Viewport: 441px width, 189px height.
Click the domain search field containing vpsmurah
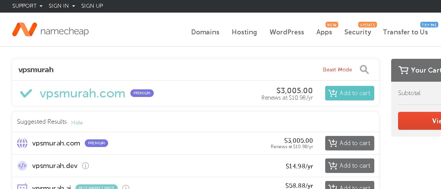(x=169, y=70)
